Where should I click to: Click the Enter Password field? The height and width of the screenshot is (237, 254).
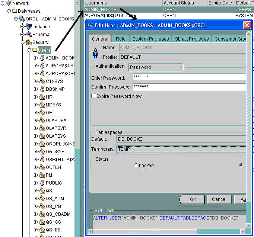point(189,77)
